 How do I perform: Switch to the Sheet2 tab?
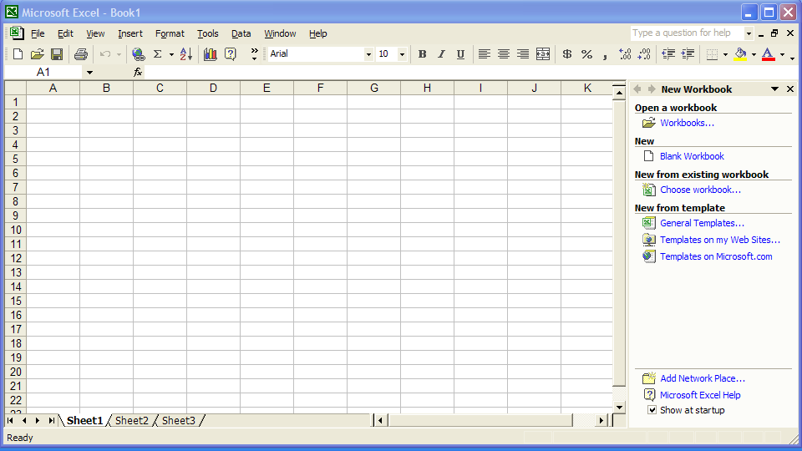(x=131, y=421)
